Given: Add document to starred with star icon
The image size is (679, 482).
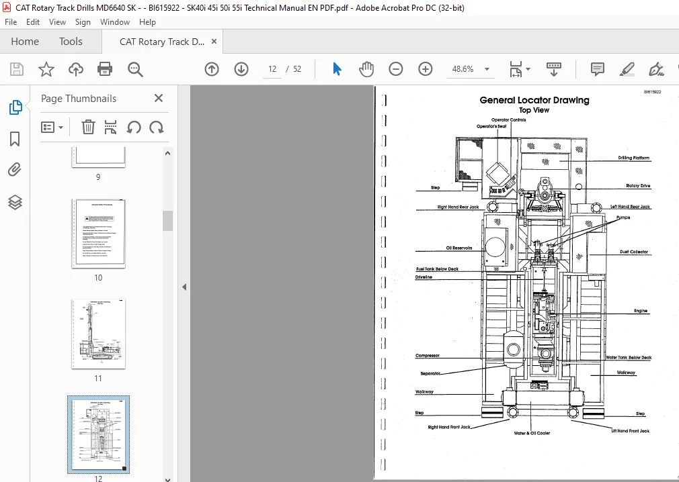Looking at the screenshot, I should (x=46, y=69).
